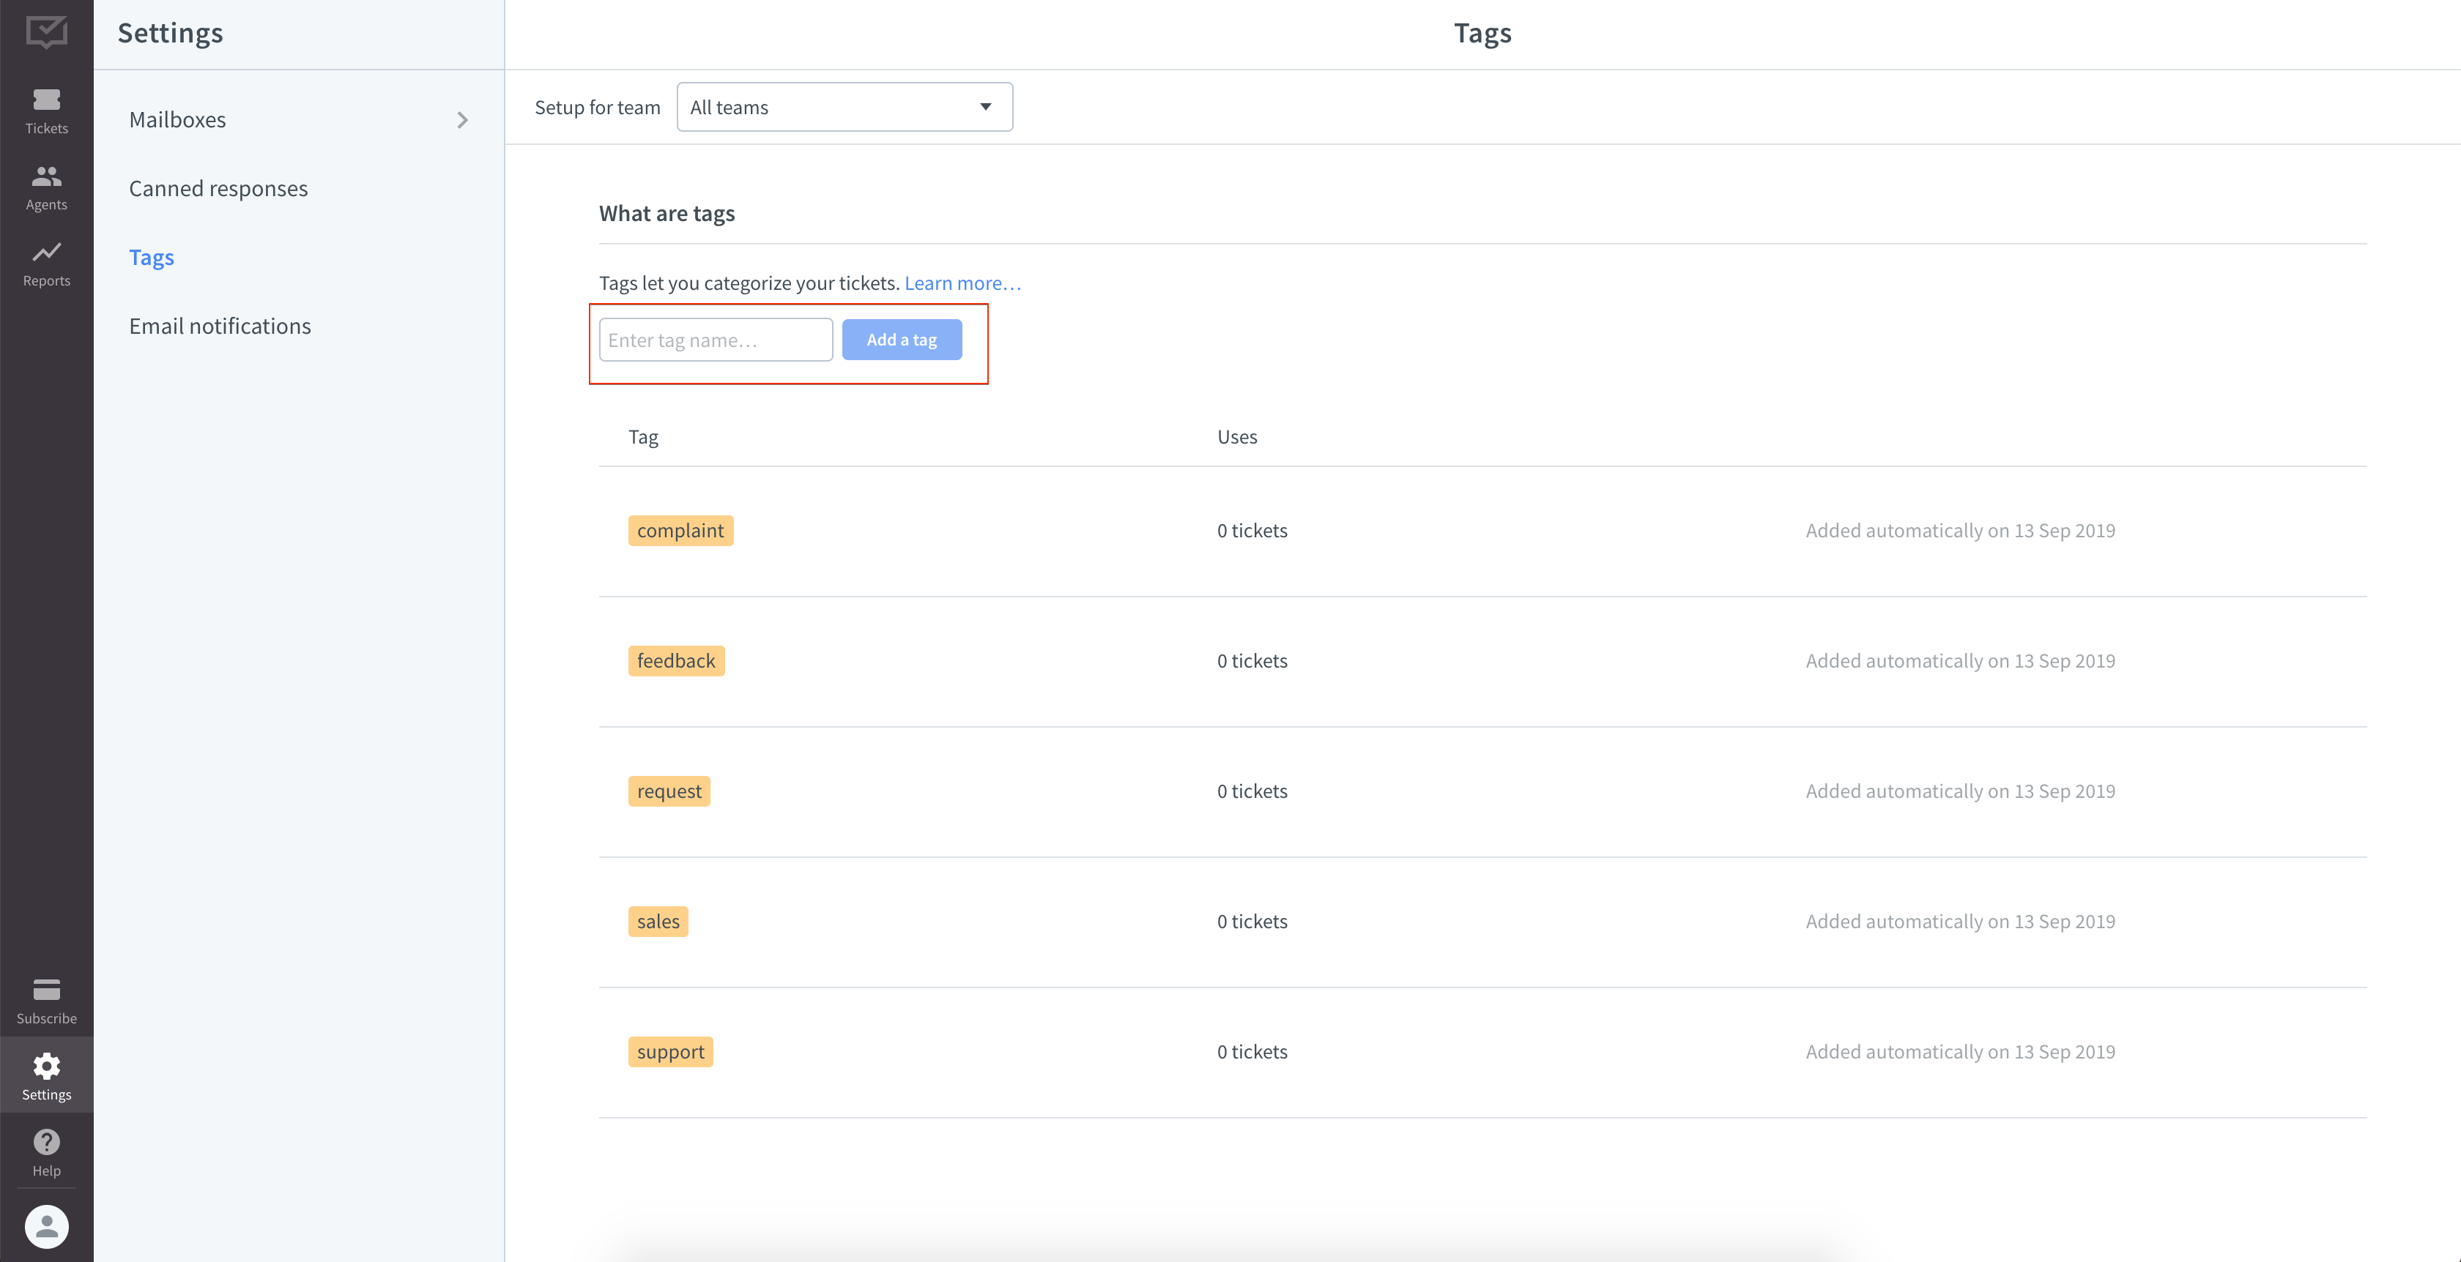Click 0 tickets in support row
This screenshot has width=2461, height=1262.
click(x=1252, y=1052)
